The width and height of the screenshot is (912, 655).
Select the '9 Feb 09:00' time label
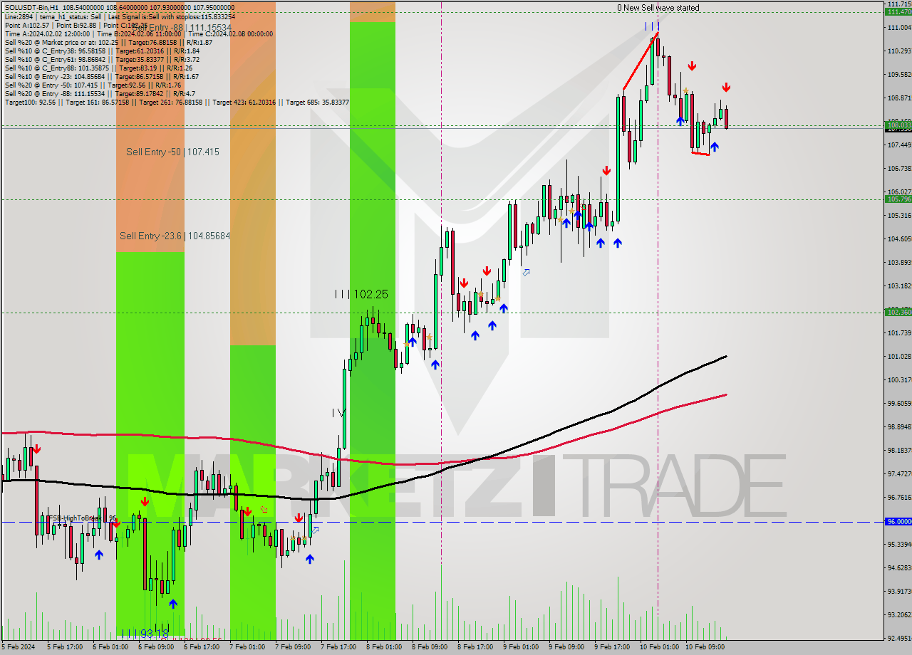[566, 647]
